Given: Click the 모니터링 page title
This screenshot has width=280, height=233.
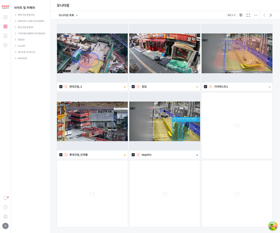Looking at the screenshot, I should (x=63, y=6).
